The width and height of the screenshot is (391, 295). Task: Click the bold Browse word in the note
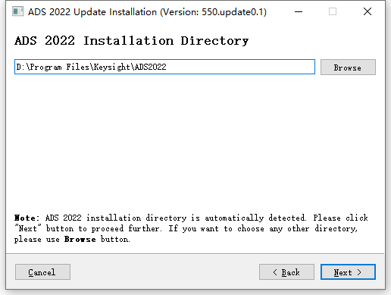point(80,239)
